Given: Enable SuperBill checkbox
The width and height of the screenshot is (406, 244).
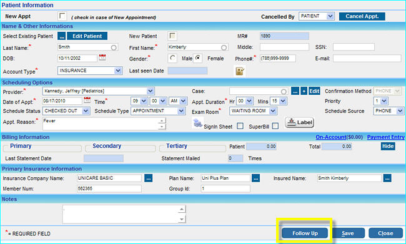Looking at the screenshot, I should point(275,126).
